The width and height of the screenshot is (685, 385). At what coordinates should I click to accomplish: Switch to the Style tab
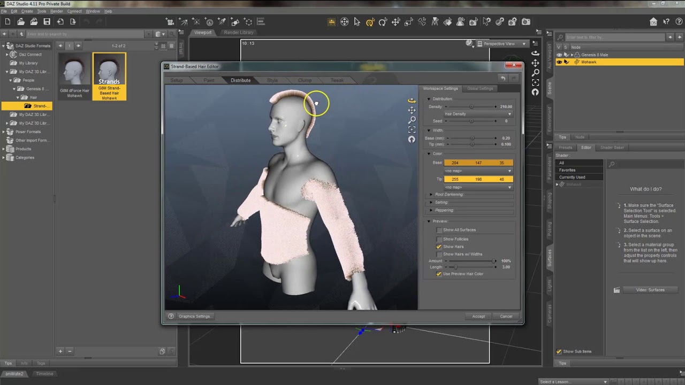tap(272, 80)
